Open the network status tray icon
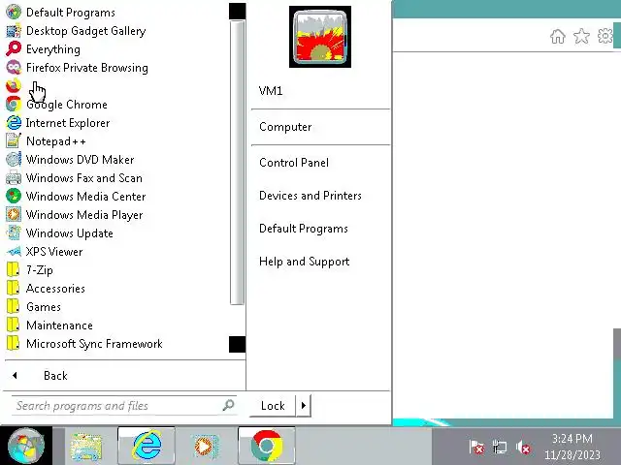 [x=500, y=448]
